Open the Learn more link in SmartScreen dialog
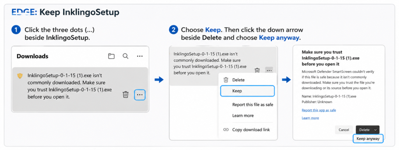This screenshot has width=399, height=150. point(310,118)
